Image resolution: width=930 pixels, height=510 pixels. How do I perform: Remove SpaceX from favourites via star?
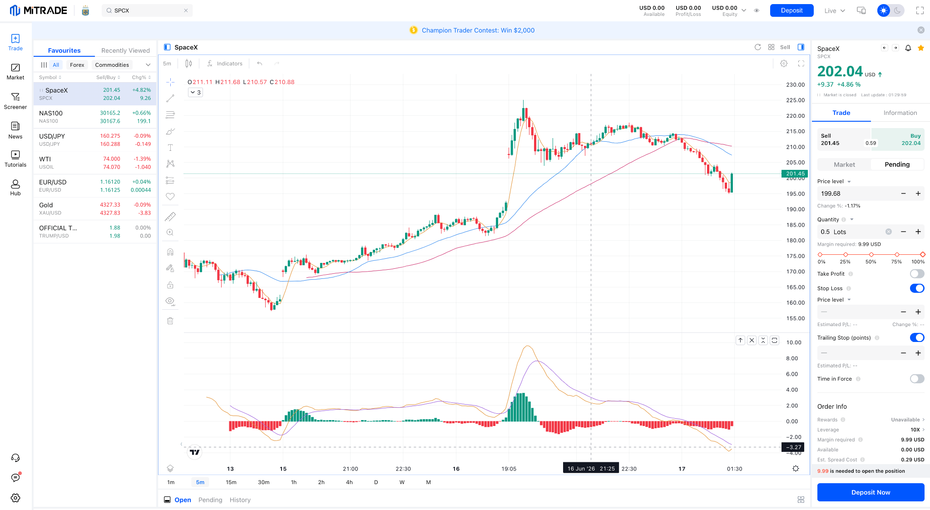click(921, 48)
